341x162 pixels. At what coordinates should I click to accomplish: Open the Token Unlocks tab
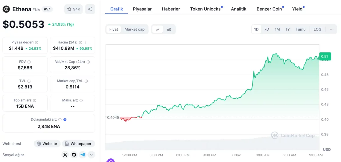pyautogui.click(x=205, y=9)
